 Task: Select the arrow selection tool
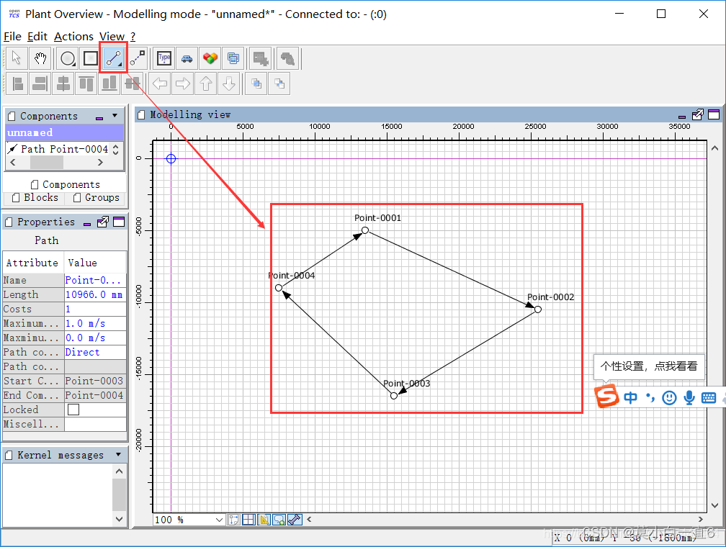point(16,58)
